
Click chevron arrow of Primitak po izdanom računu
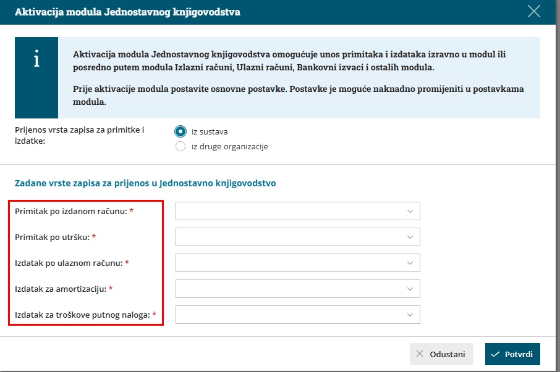tap(410, 212)
